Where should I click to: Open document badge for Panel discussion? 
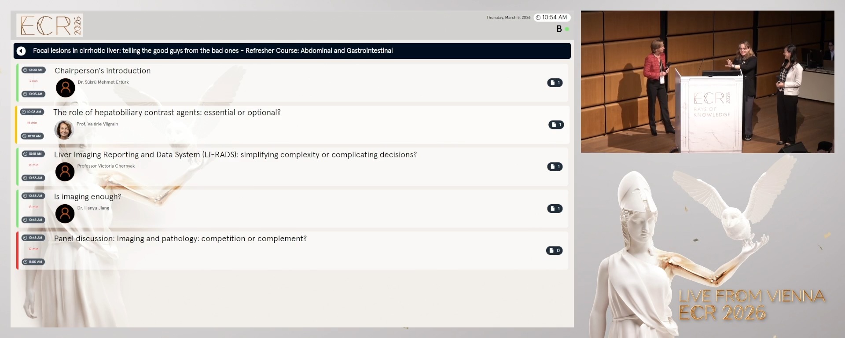(x=554, y=250)
